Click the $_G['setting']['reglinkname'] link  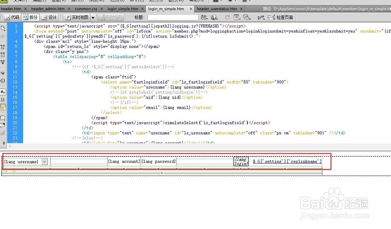coord(287,161)
